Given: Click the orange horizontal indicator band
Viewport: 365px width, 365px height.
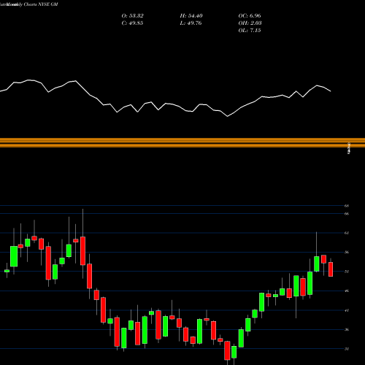Looking at the screenshot, I should coord(182,142).
